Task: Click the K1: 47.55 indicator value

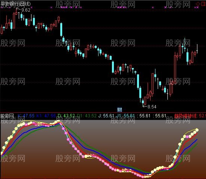Action: tap(46, 116)
